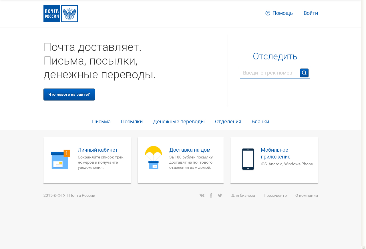Open the Посылки section

click(132, 122)
